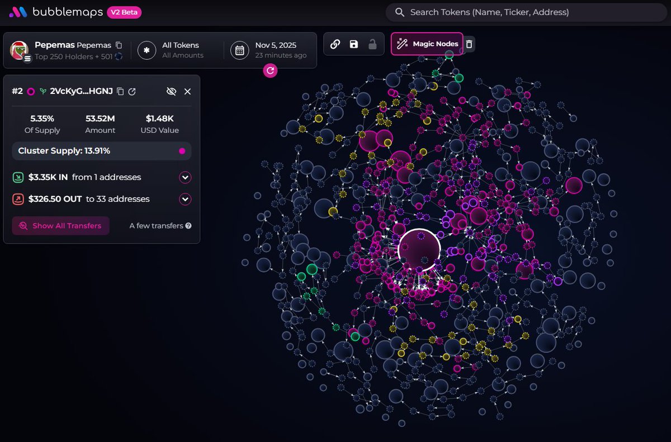This screenshot has height=442, width=671.
Task: Delete magic nodes with the trash icon
Action: [x=469, y=44]
